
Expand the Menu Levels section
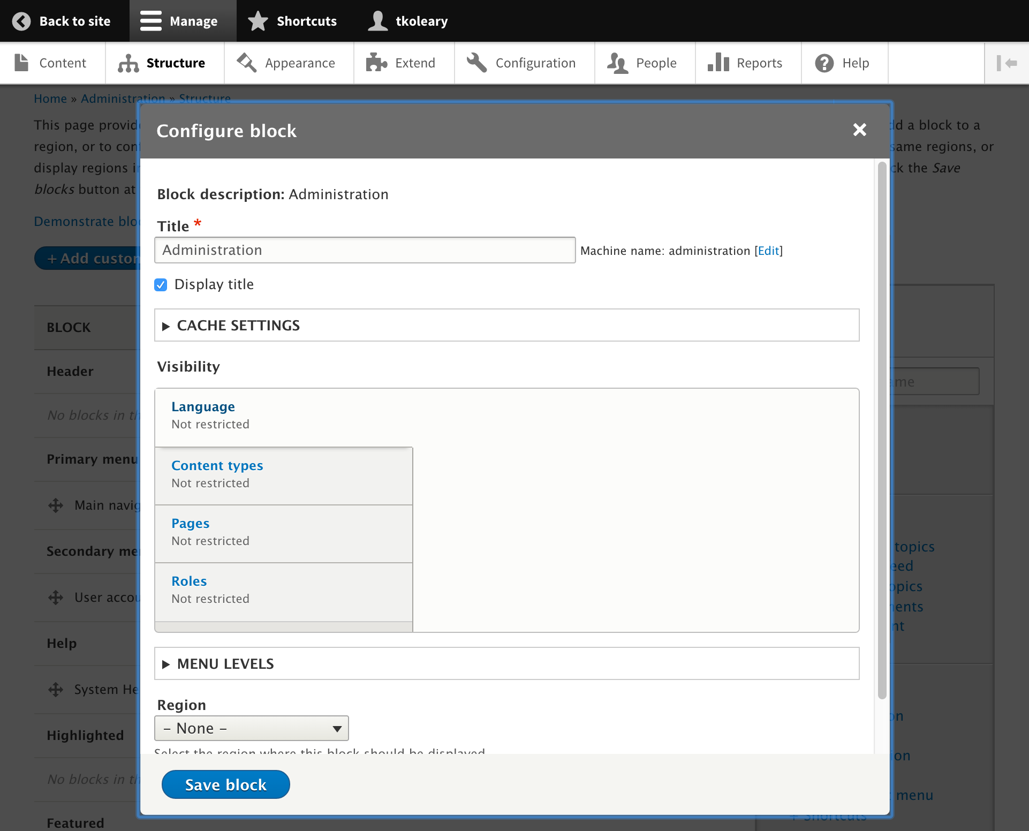pos(507,663)
